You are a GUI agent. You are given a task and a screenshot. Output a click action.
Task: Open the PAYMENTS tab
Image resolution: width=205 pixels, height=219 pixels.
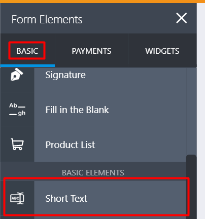pos(91,51)
